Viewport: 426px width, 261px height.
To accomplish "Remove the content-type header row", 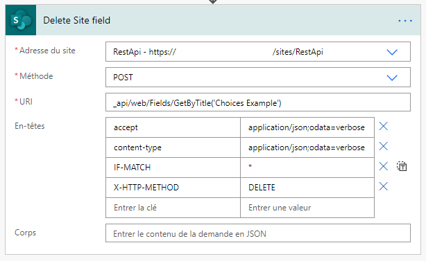I will click(384, 146).
